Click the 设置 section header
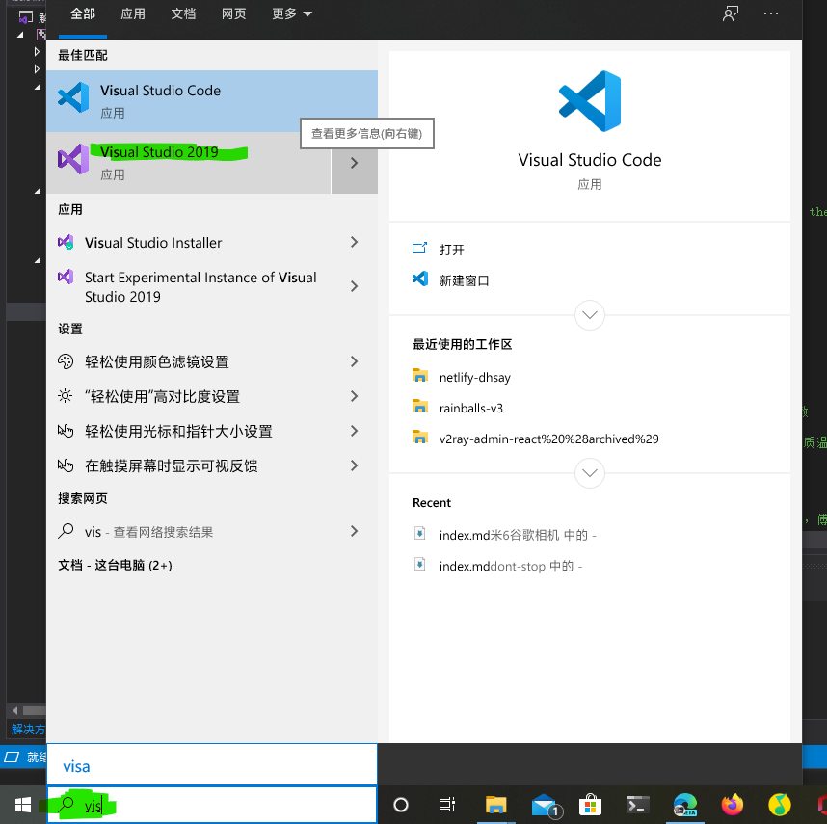The width and height of the screenshot is (827, 824). click(70, 329)
